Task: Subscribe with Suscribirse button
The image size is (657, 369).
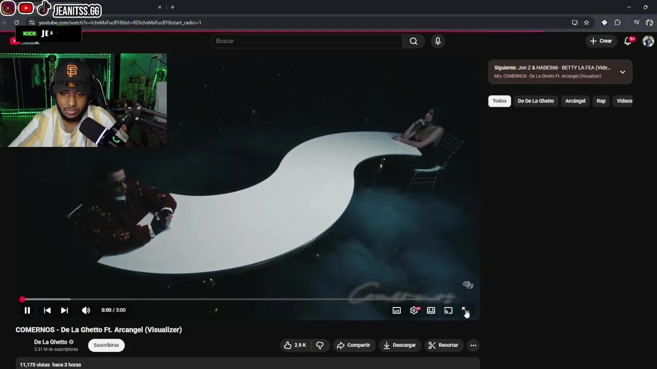Action: click(106, 345)
